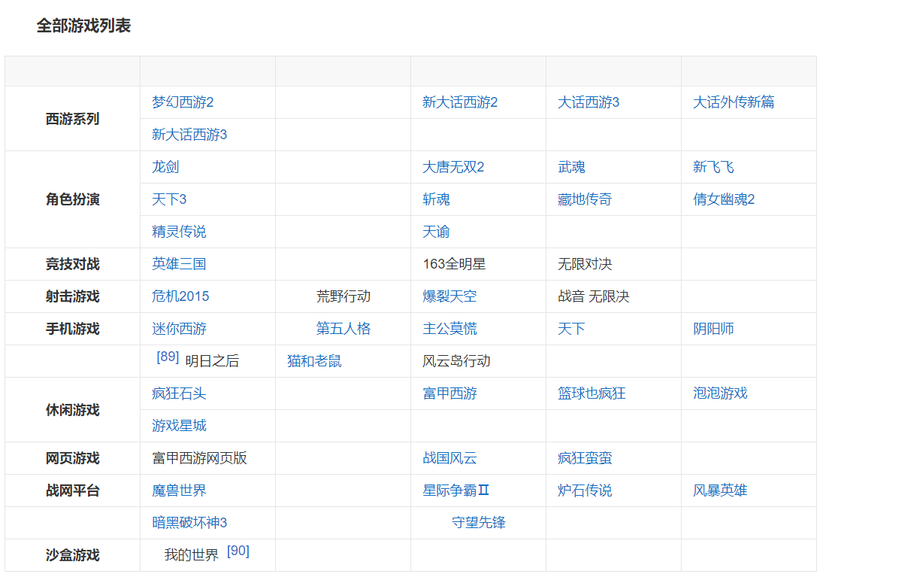923x577 pixels.
Task: Click the 新飞飞 link
Action: coord(713,167)
